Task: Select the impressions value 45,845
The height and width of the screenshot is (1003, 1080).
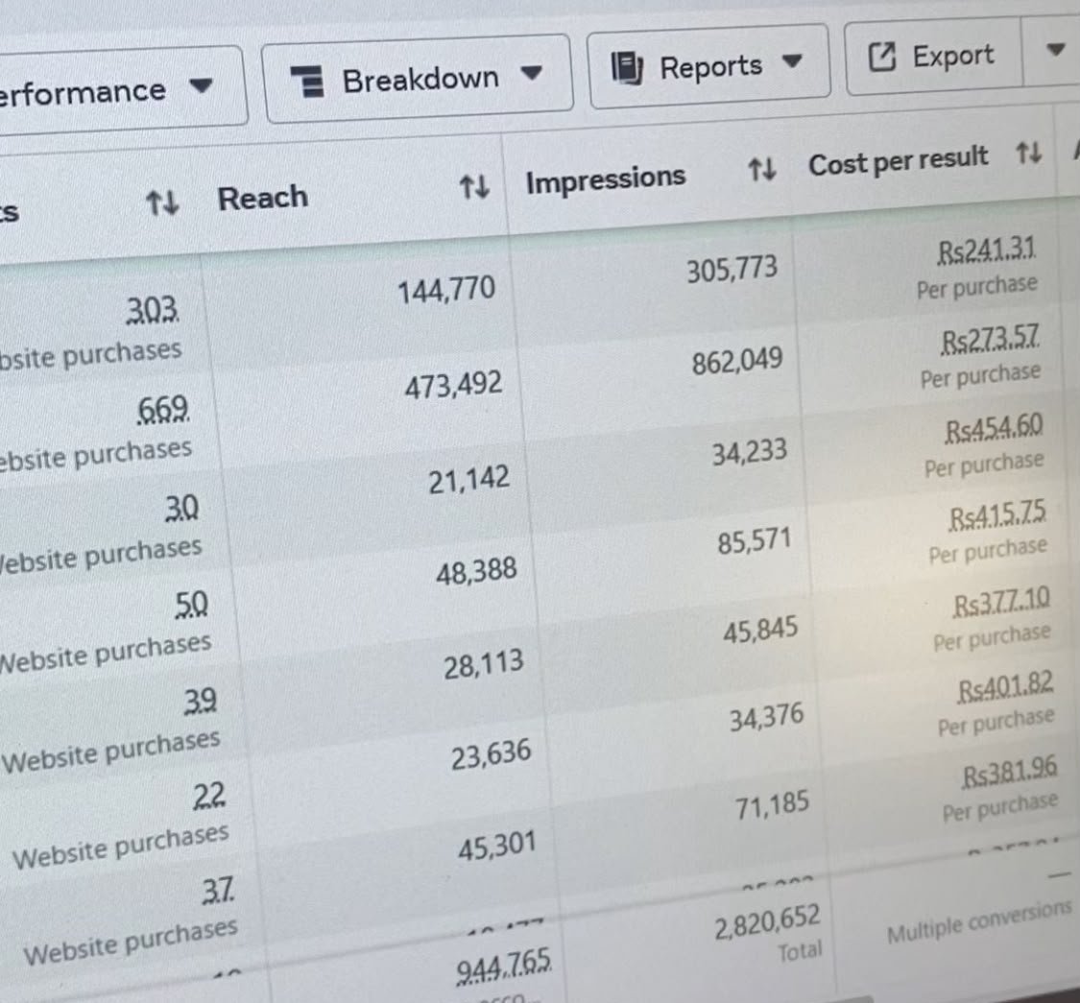Action: (760, 630)
